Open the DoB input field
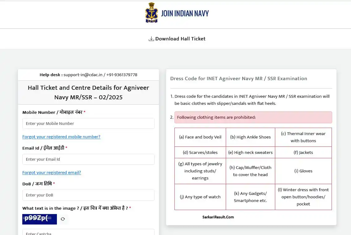 pyautogui.click(x=88, y=195)
